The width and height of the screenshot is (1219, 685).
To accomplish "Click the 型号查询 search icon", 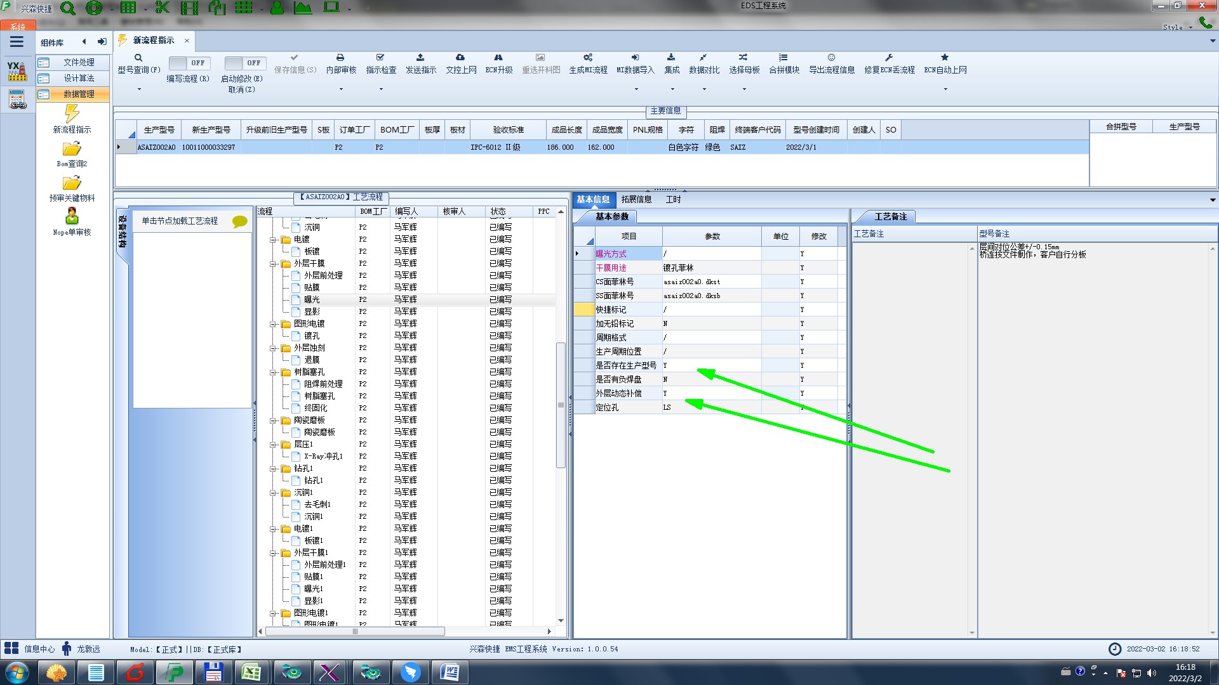I will tap(138, 58).
